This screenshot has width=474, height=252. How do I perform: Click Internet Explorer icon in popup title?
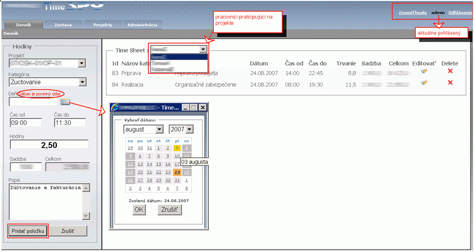pos(115,107)
